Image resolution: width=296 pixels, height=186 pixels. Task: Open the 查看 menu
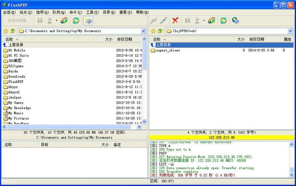coord(126,12)
